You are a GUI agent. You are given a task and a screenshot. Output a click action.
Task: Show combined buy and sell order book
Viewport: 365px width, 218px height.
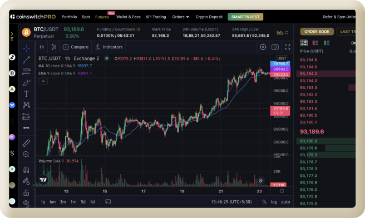(x=304, y=43)
